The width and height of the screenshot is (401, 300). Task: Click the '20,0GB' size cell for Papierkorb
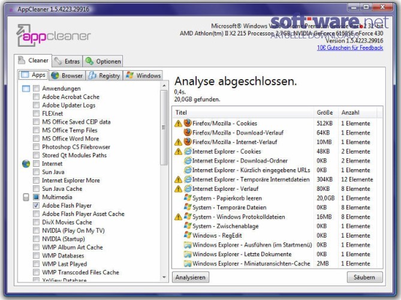(325, 198)
